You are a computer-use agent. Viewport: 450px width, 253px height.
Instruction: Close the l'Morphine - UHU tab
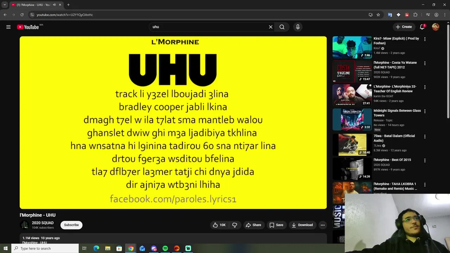point(60,5)
